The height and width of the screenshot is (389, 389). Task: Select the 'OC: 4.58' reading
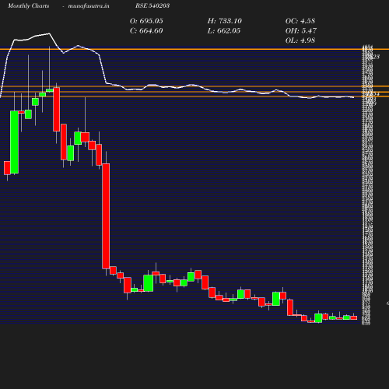pos(300,21)
